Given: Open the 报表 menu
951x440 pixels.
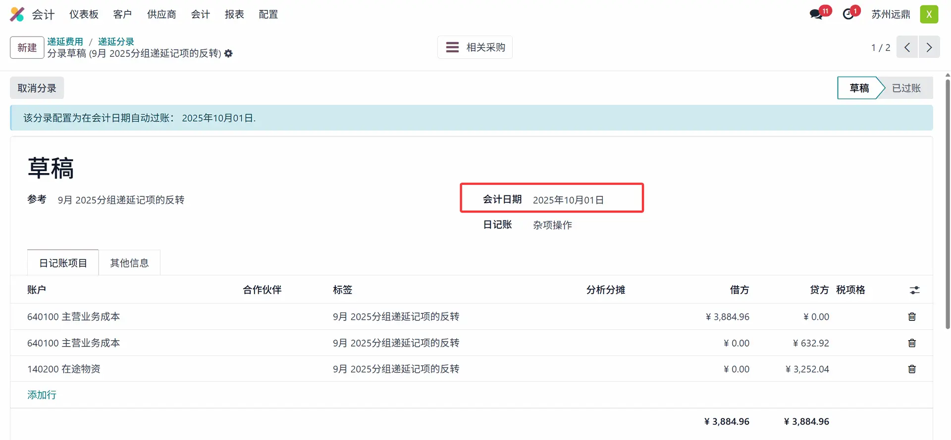Looking at the screenshot, I should click(234, 14).
